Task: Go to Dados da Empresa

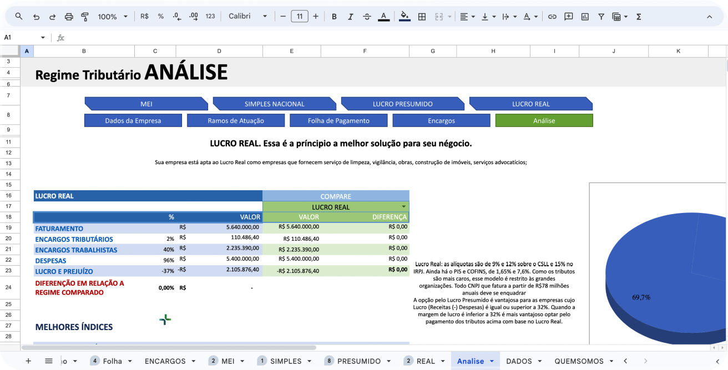Action: [133, 120]
